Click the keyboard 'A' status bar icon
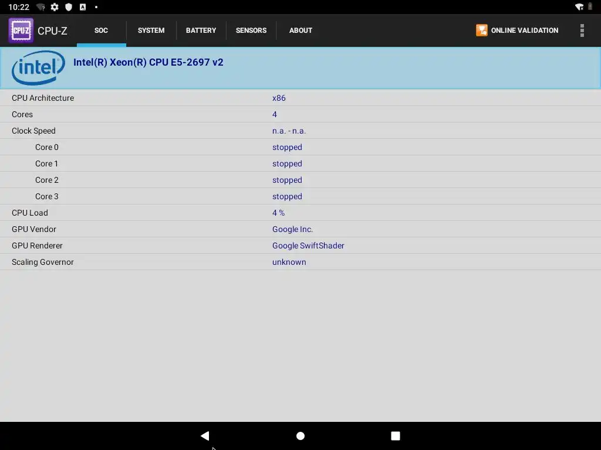Image resolution: width=601 pixels, height=450 pixels. click(82, 7)
